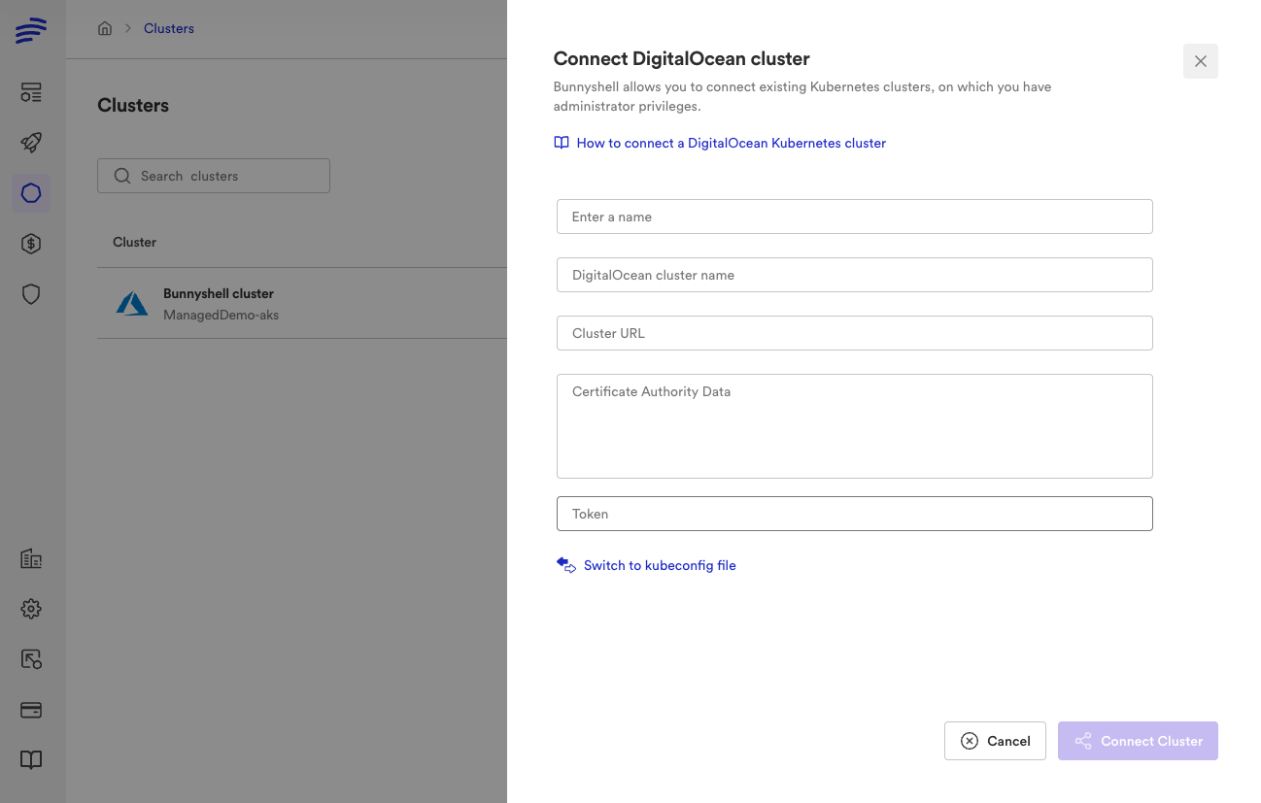Open the rocket deployments sidebar icon
The width and height of the screenshot is (1261, 803).
click(31, 143)
